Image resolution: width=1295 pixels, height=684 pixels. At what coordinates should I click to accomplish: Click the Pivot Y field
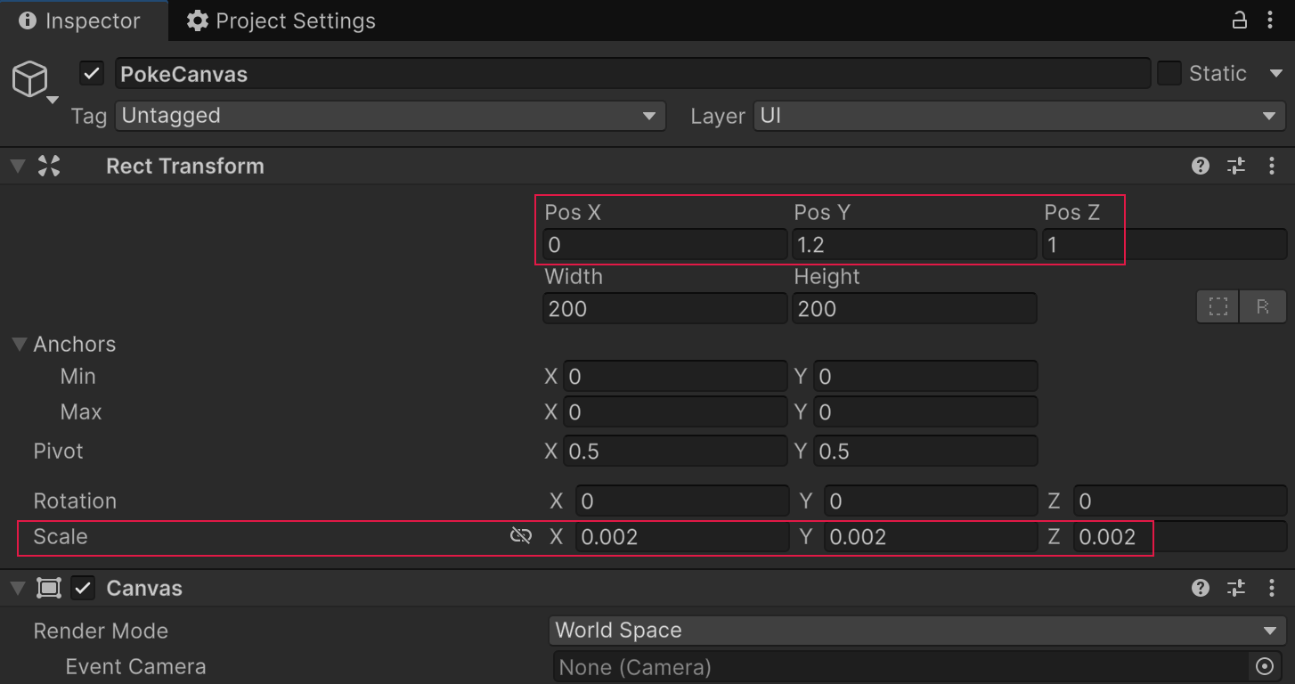coord(924,451)
